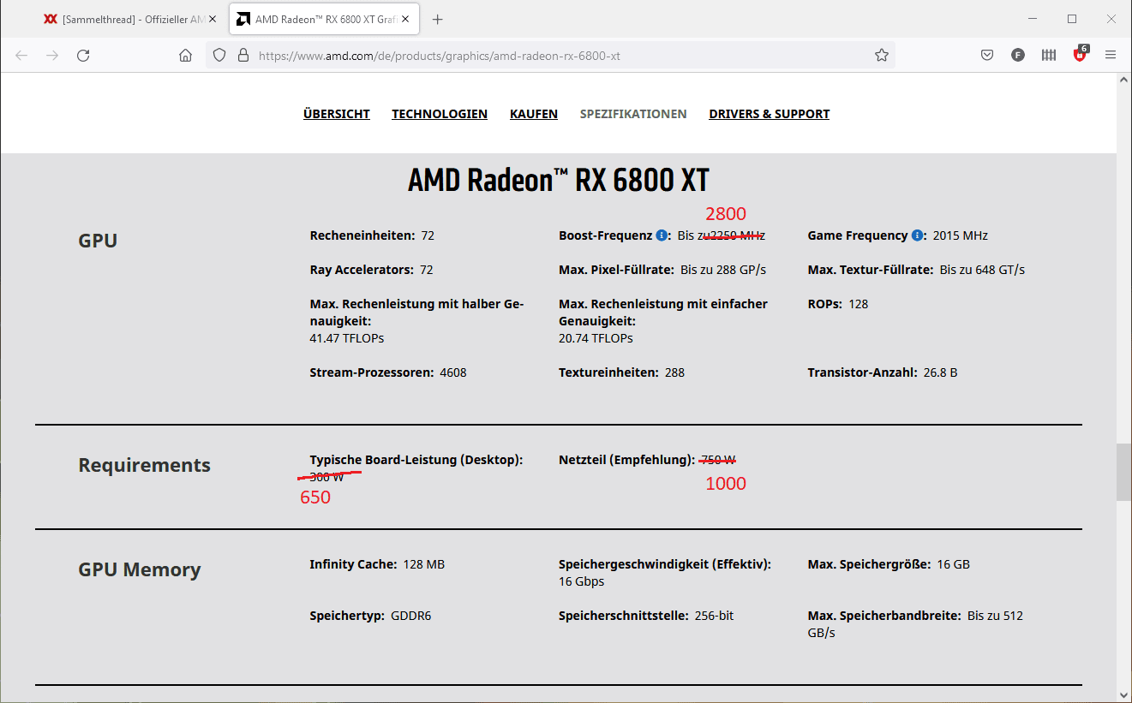This screenshot has width=1132, height=703.
Task: Click the Typische Board-Leistung (Desktop) label
Action: 416,460
